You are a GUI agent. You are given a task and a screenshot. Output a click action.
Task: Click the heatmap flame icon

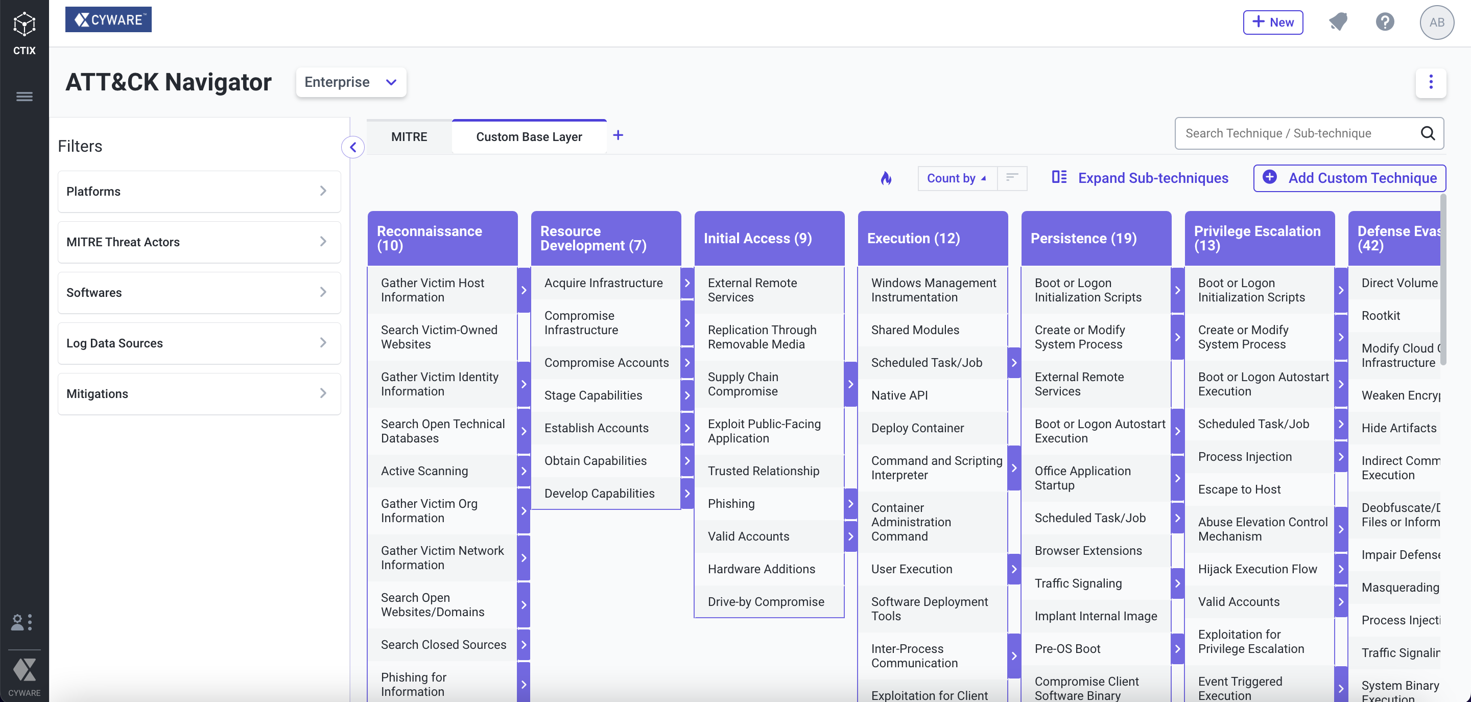(886, 178)
